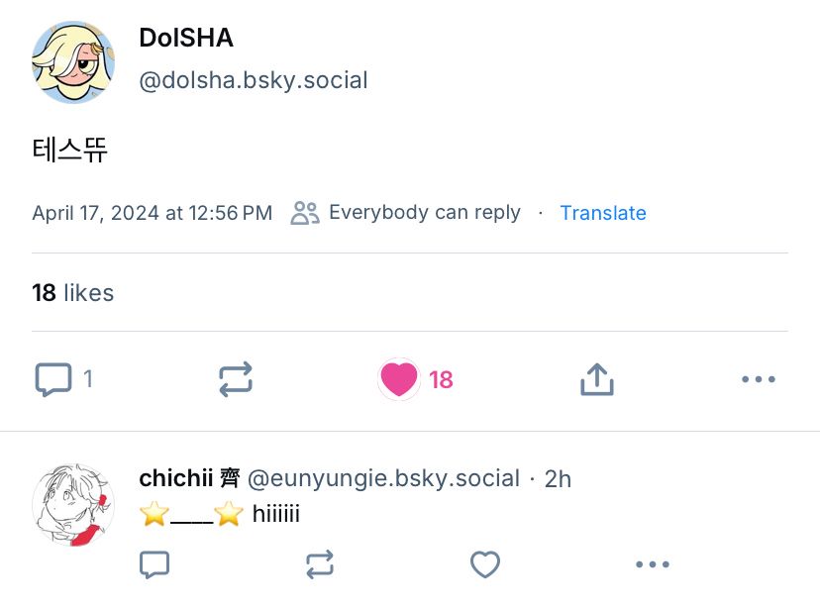The width and height of the screenshot is (820, 608).
Task: Open the @dolsha.bsky.social handle link
Action: point(254,80)
